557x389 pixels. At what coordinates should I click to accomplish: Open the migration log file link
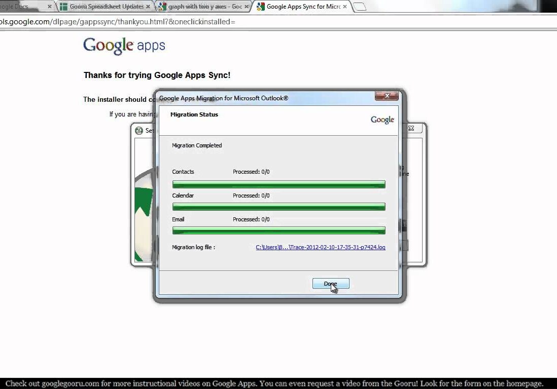(321, 247)
